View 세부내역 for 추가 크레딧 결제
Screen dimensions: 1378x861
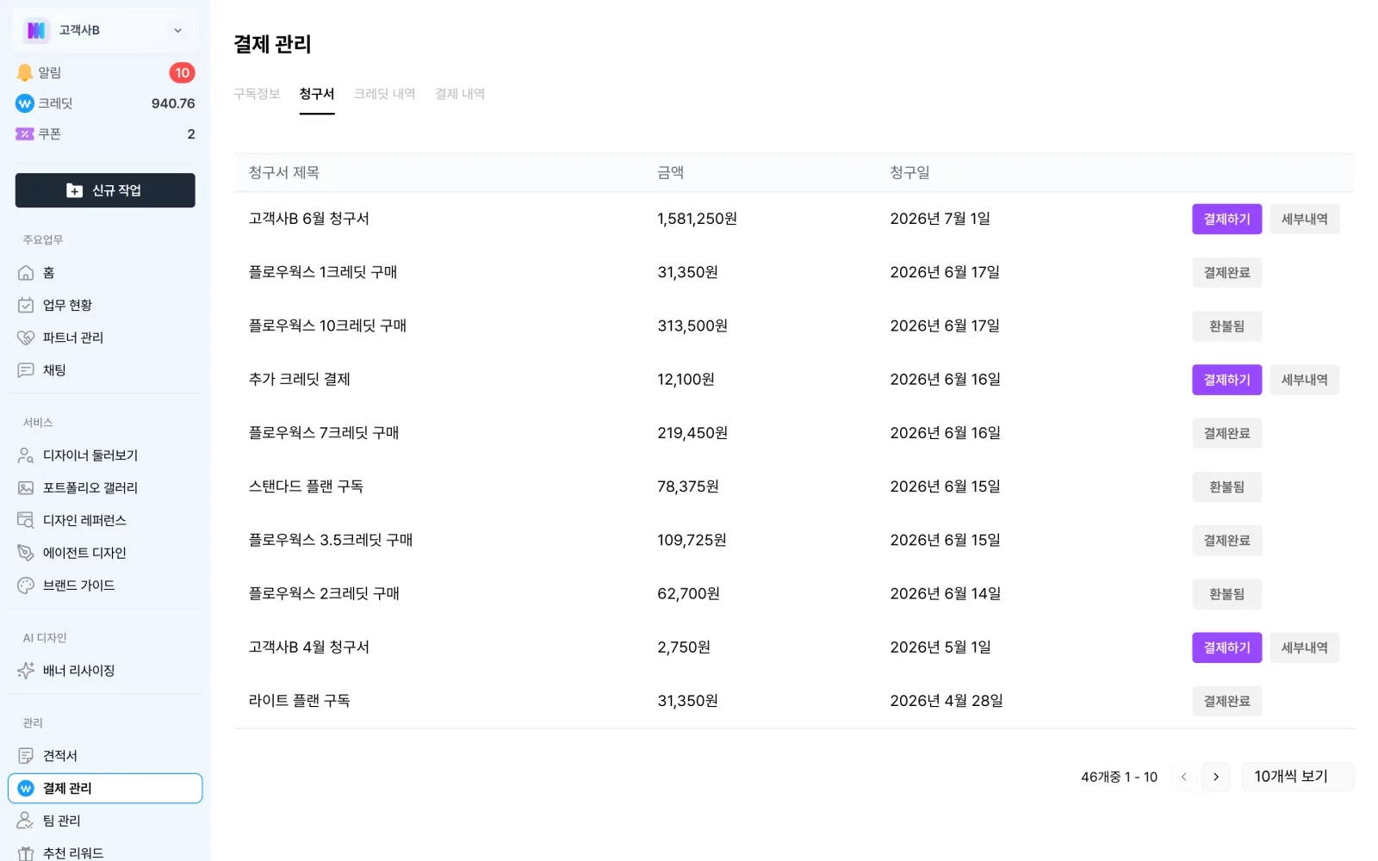coord(1304,380)
